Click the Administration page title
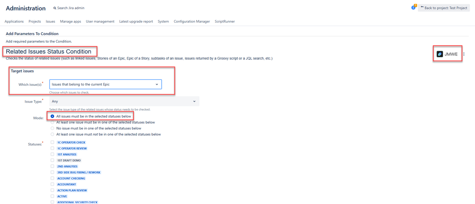This screenshot has width=475, height=204. point(26,9)
